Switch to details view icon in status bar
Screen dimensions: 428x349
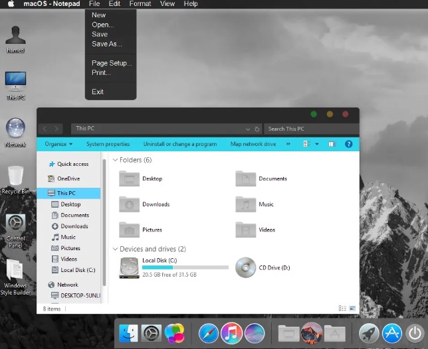342,308
